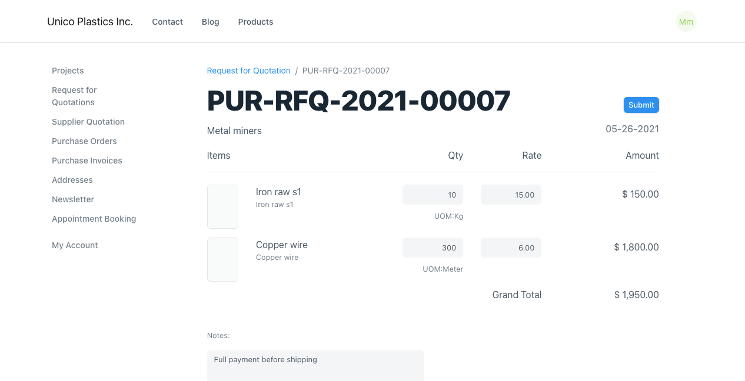Open the Newsletter section
Image resolution: width=745 pixels, height=381 pixels.
point(73,199)
